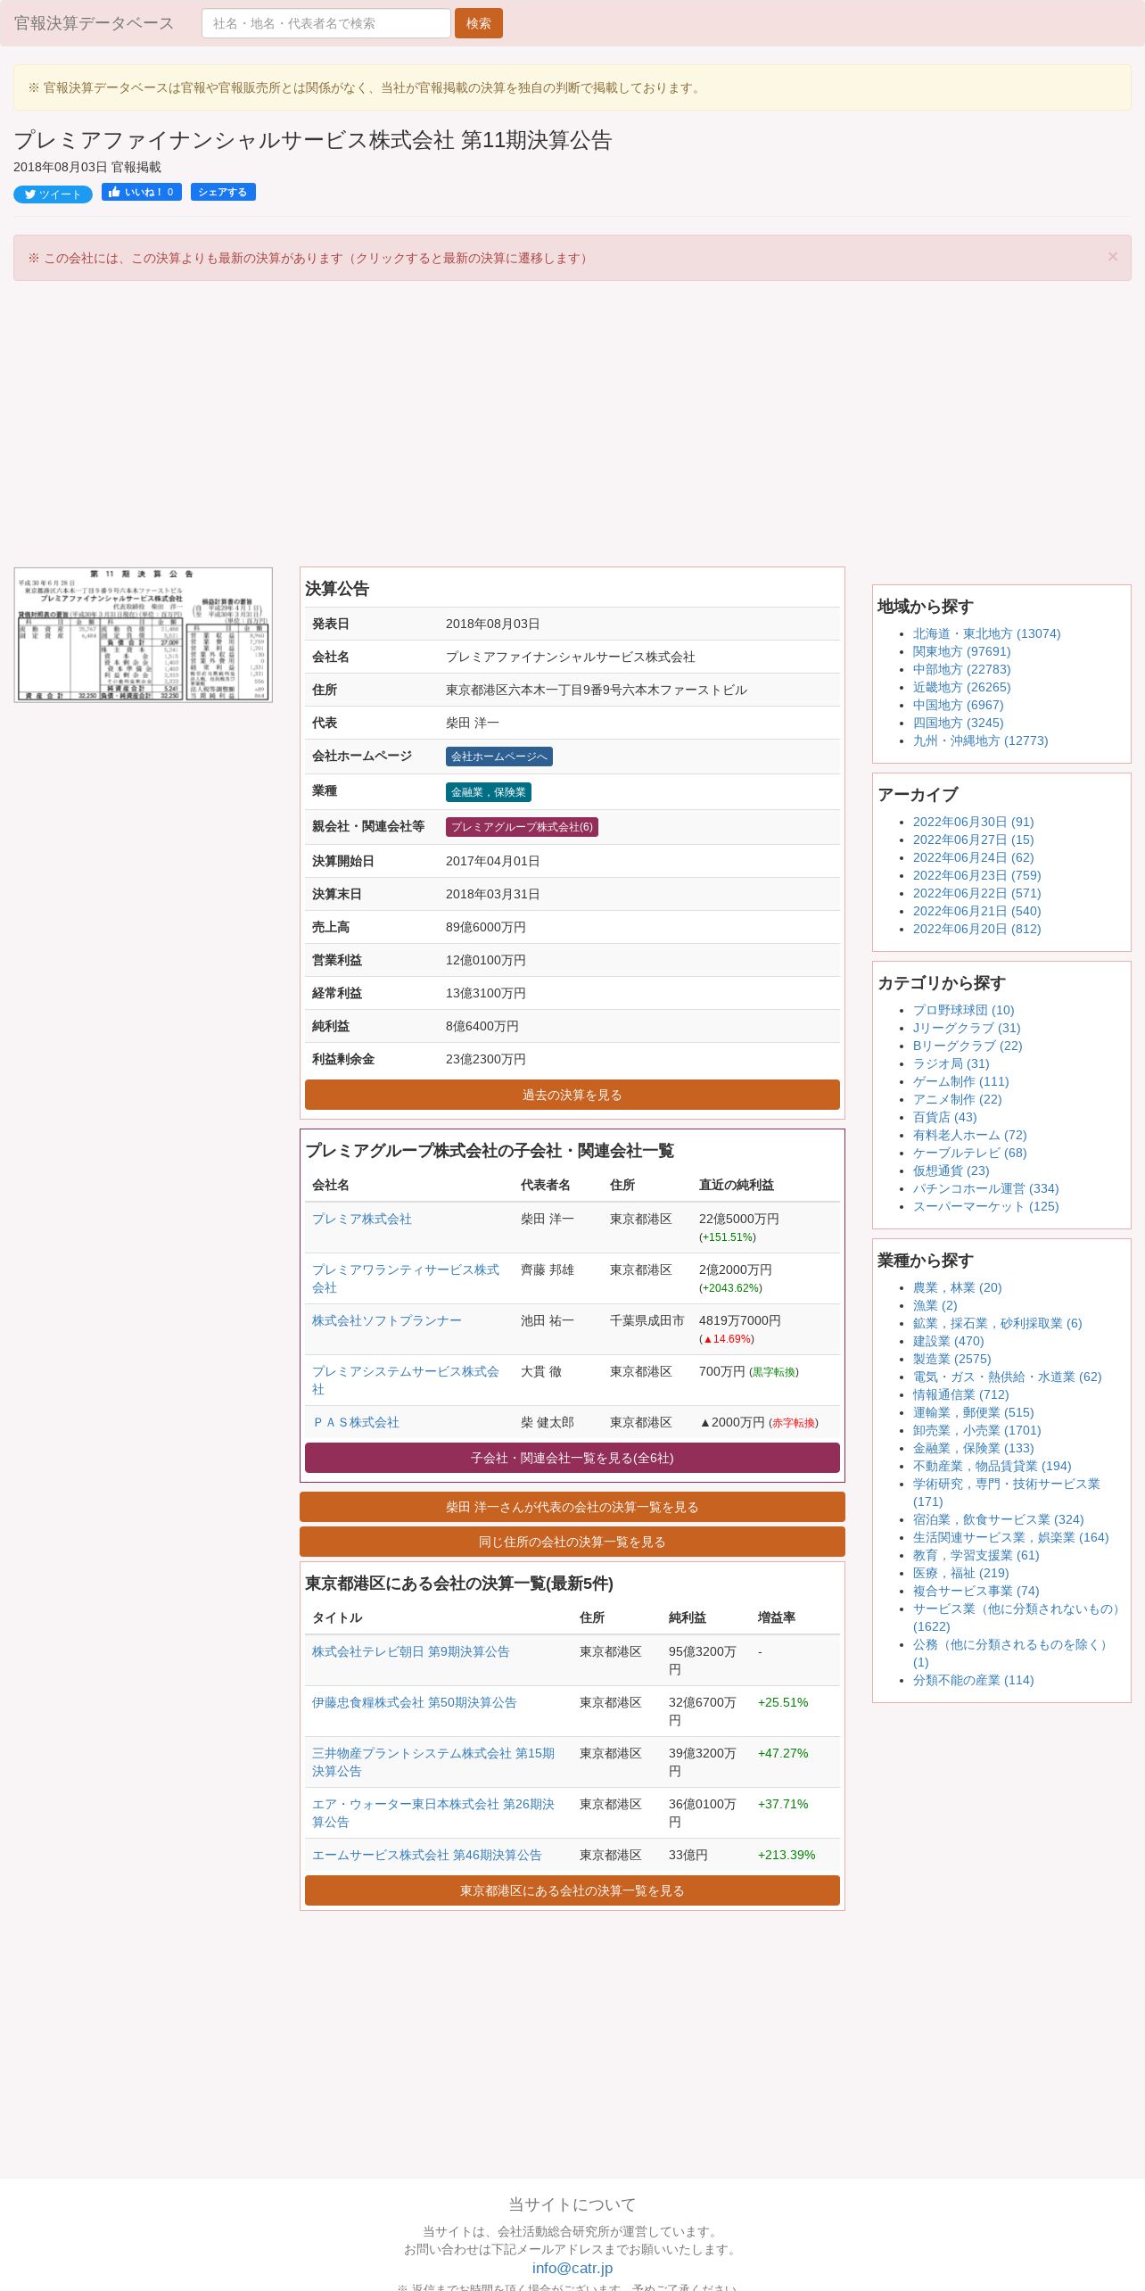View past settlements with 過去の決算を見る

[572, 1095]
